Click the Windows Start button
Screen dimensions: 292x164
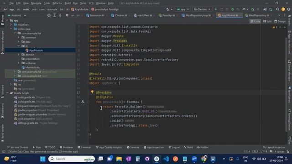43,159
